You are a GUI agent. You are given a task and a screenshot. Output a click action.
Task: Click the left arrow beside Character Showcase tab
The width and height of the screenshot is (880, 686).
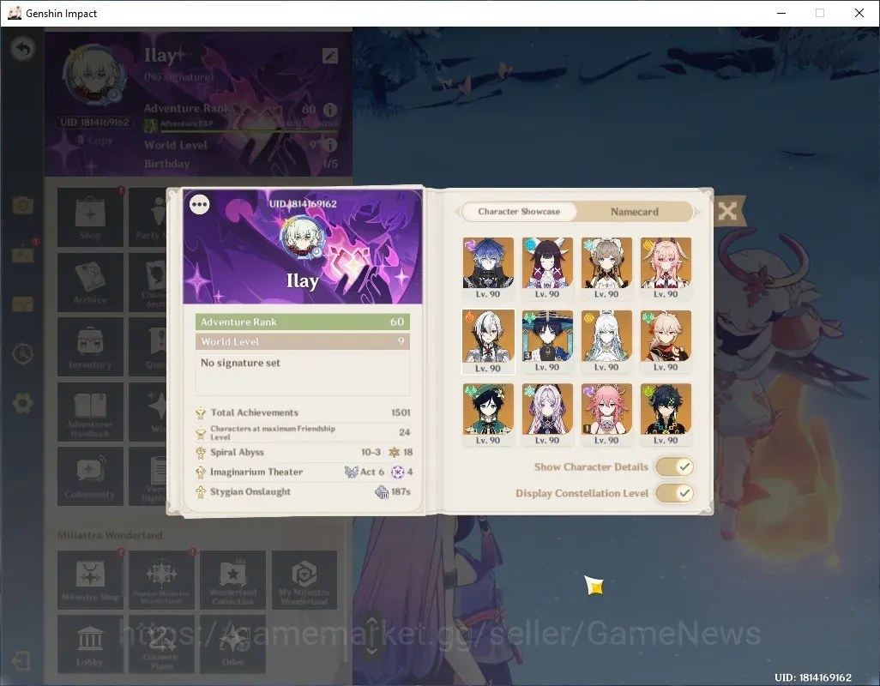(457, 212)
